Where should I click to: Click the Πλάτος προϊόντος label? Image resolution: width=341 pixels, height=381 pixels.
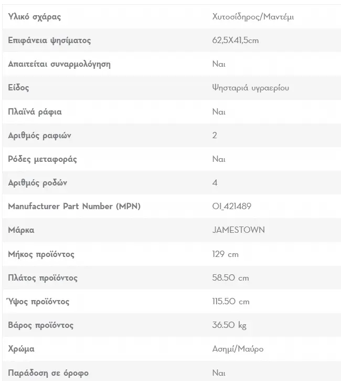click(42, 277)
